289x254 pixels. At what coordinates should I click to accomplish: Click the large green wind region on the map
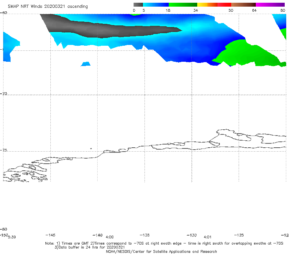point(249,54)
